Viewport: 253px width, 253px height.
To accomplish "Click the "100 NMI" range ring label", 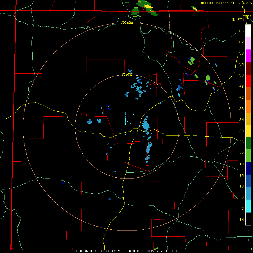I will click(x=127, y=22).
